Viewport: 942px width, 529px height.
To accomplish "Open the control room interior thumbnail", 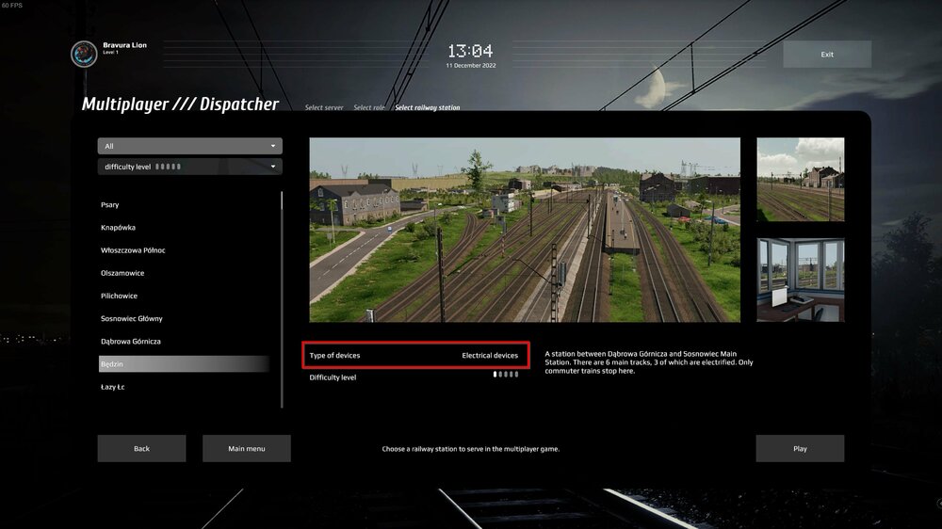I will point(800,280).
